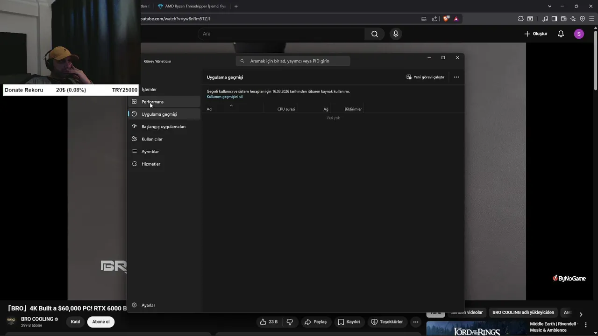Image resolution: width=598 pixels, height=336 pixels.
Task: Click the Kaydet save button
Action: [349, 322]
